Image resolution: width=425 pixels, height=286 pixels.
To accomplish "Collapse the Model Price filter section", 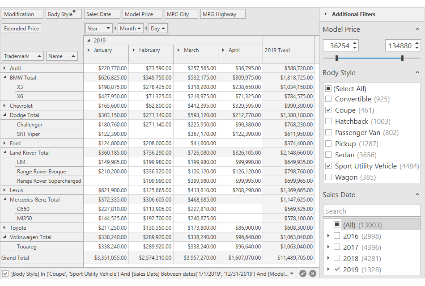I will click(417, 29).
